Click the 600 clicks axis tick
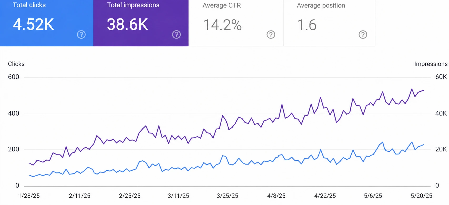 [14, 77]
